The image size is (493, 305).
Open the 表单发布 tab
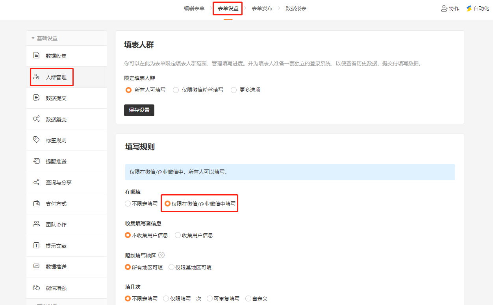262,8
